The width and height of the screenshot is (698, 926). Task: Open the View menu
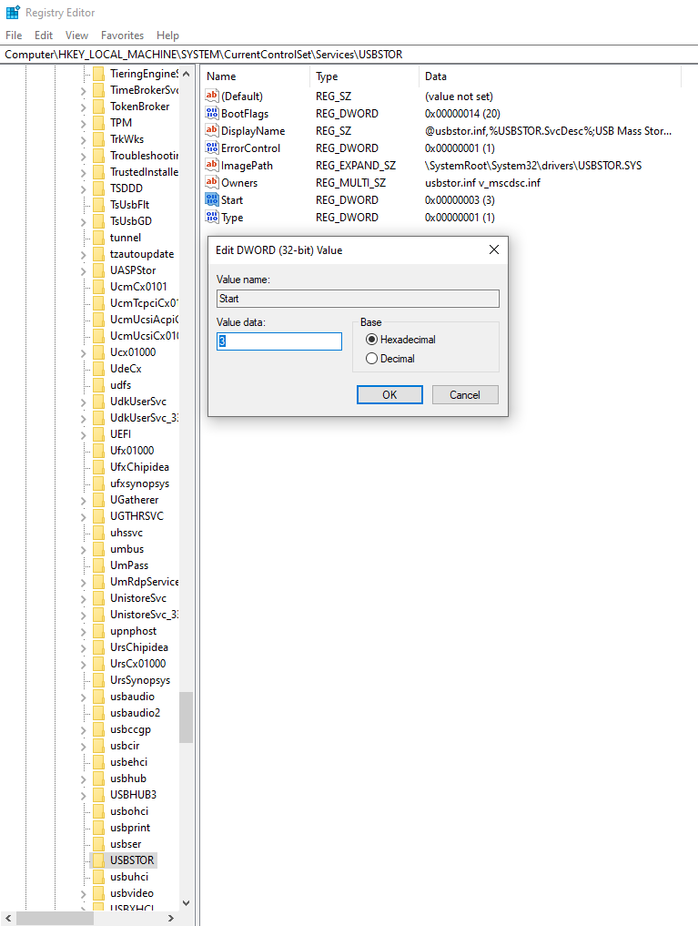point(76,36)
